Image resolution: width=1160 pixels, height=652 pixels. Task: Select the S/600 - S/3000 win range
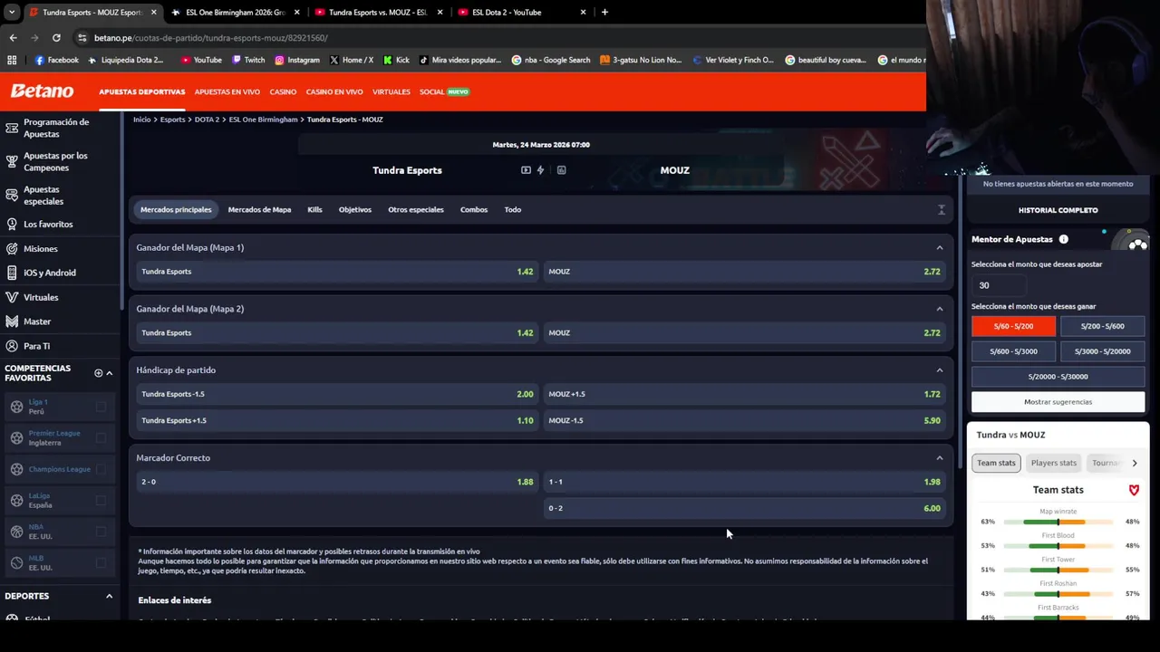click(1013, 351)
